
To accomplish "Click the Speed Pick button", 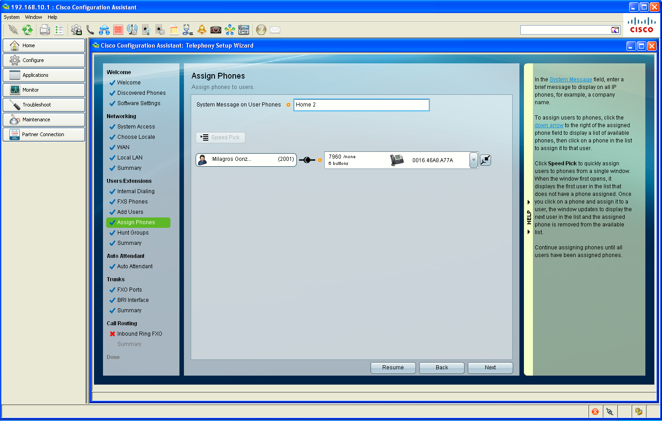I will [x=220, y=137].
